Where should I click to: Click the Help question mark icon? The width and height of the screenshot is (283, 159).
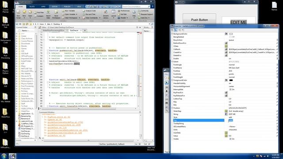(134, 12)
